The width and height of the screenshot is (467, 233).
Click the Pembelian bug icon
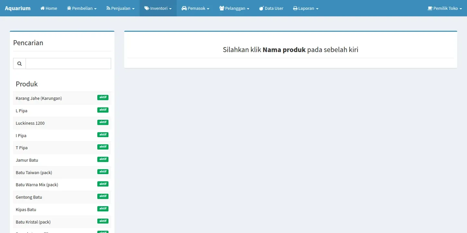pos(69,8)
